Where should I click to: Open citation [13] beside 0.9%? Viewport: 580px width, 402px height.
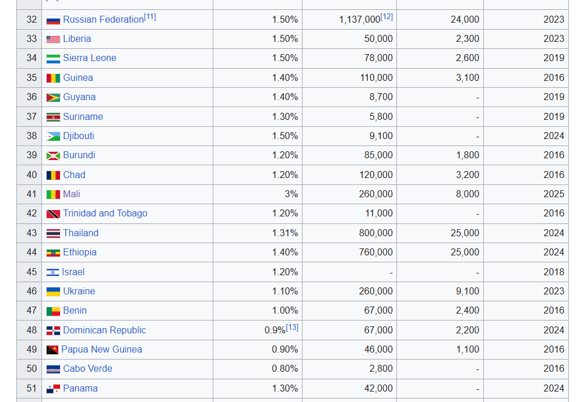tap(292, 328)
